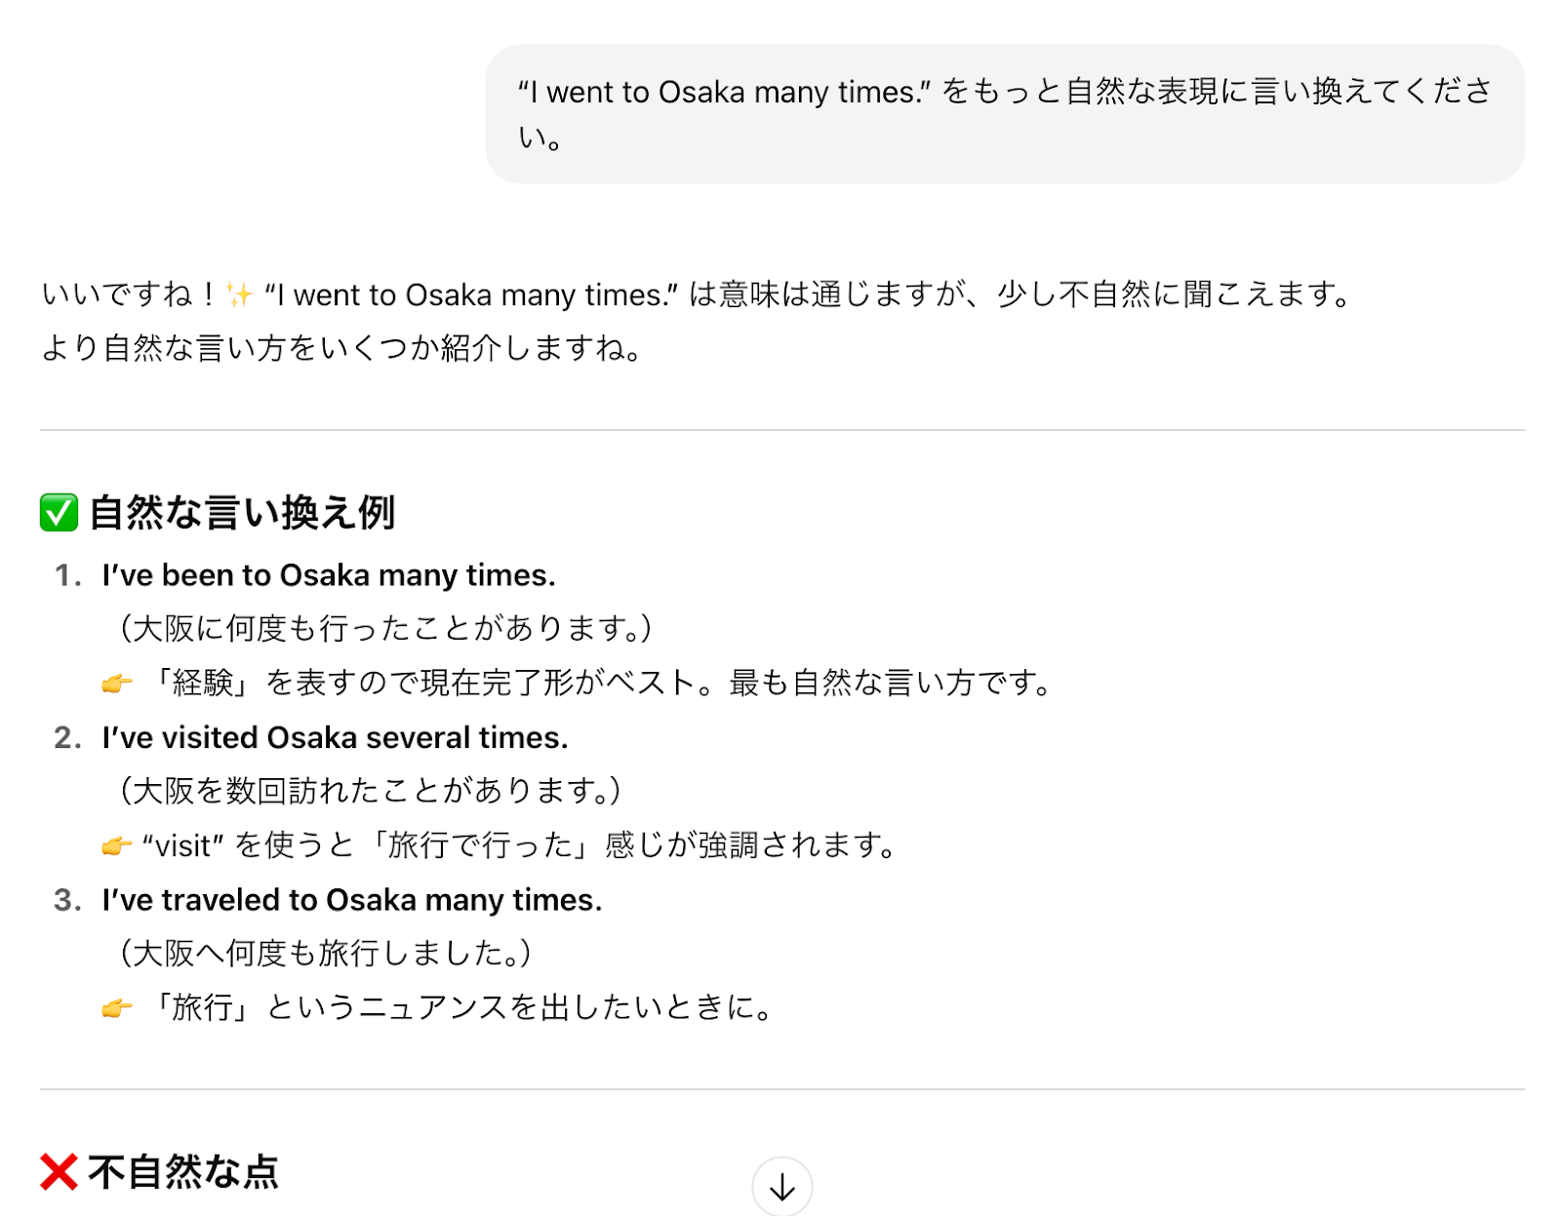The width and height of the screenshot is (1561, 1216).
Task: Click the translation (大阪を数回訪れたことがあります。)
Action: pyautogui.click(x=370, y=790)
